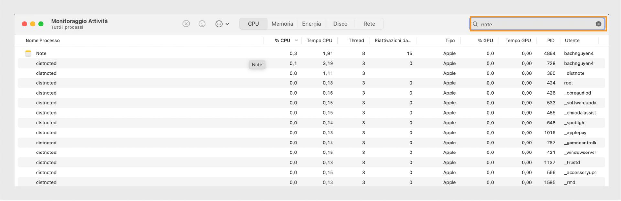This screenshot has height=201, width=621.
Task: Click PID 4864 in the Note row
Action: pyautogui.click(x=550, y=53)
